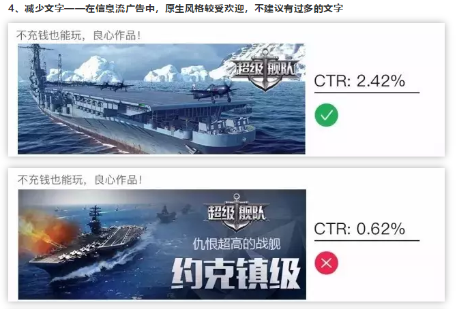Click the plane on the carrier deck
Image resolution: width=457 pixels, height=309 pixels.
click(213, 91)
